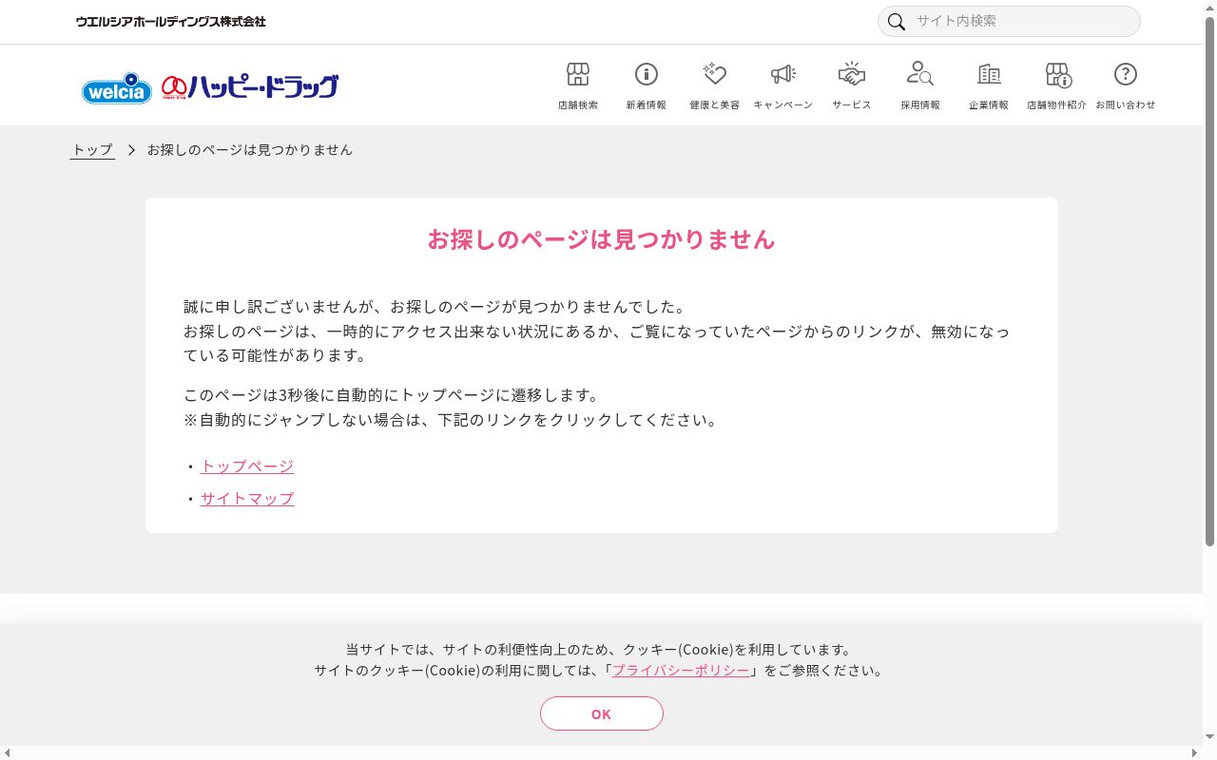
Task: Click the ウエルシアホールディングス株式会社 header text
Action: (171, 21)
